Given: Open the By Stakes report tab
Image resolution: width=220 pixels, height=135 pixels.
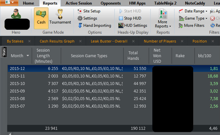Looking at the screenshot, I should 15,41.
